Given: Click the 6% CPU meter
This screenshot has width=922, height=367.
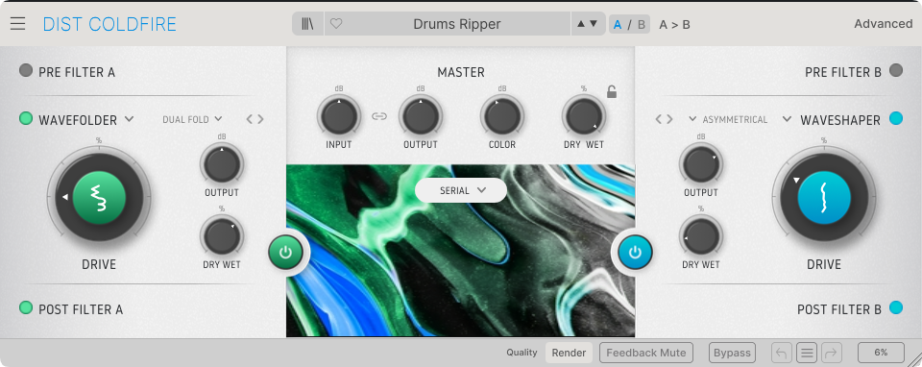Looking at the screenshot, I should pos(881,353).
